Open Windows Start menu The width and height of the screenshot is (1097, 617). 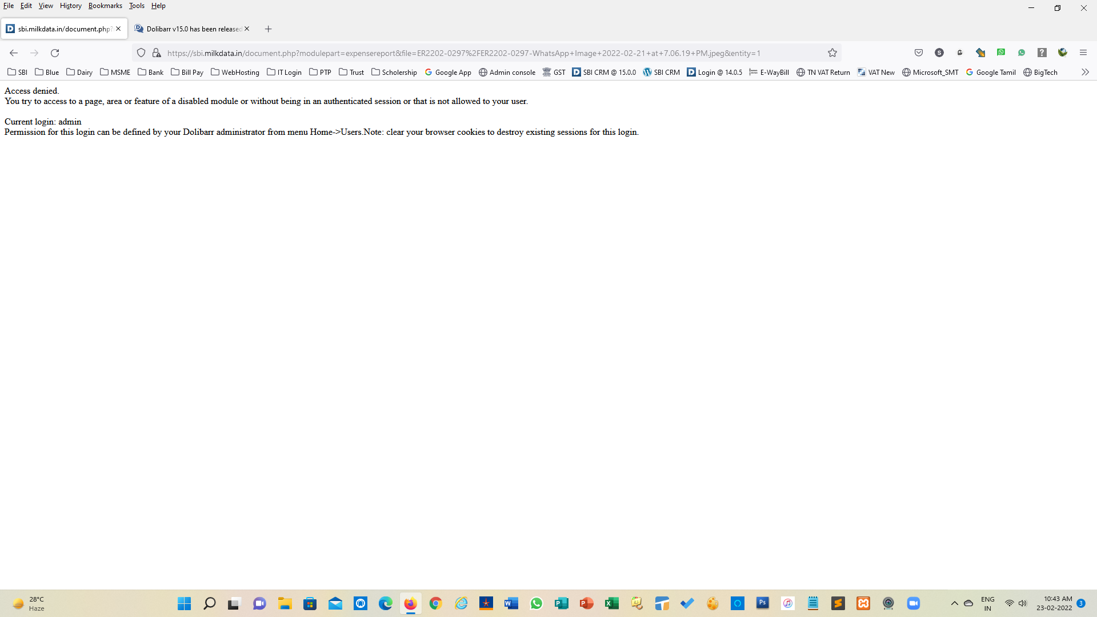pyautogui.click(x=184, y=603)
